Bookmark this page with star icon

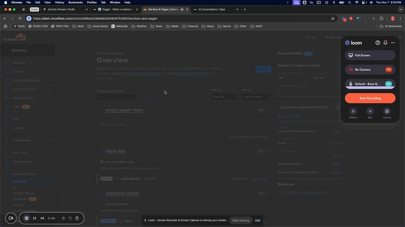(333, 19)
